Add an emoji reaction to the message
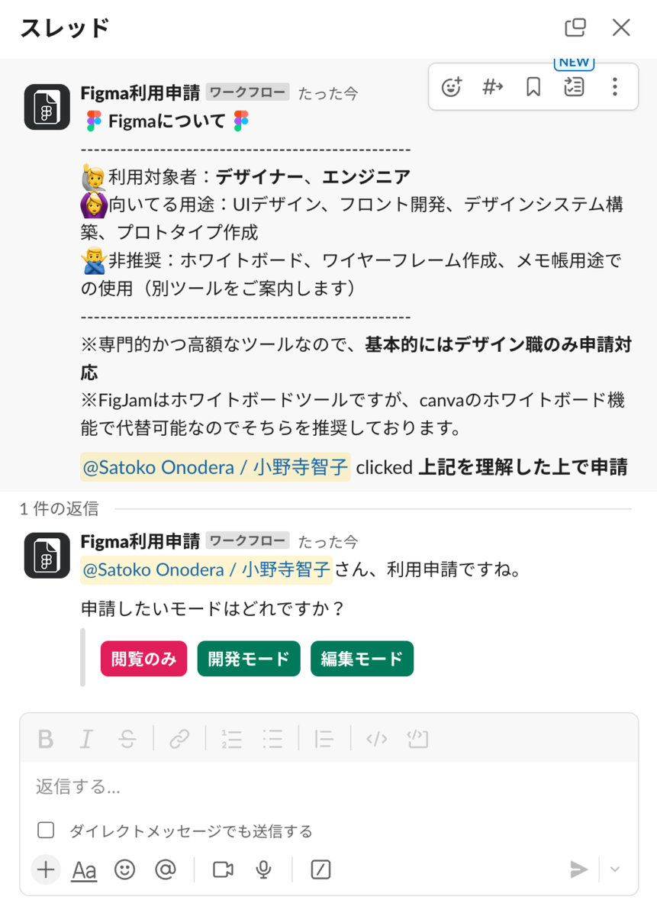 [x=452, y=87]
